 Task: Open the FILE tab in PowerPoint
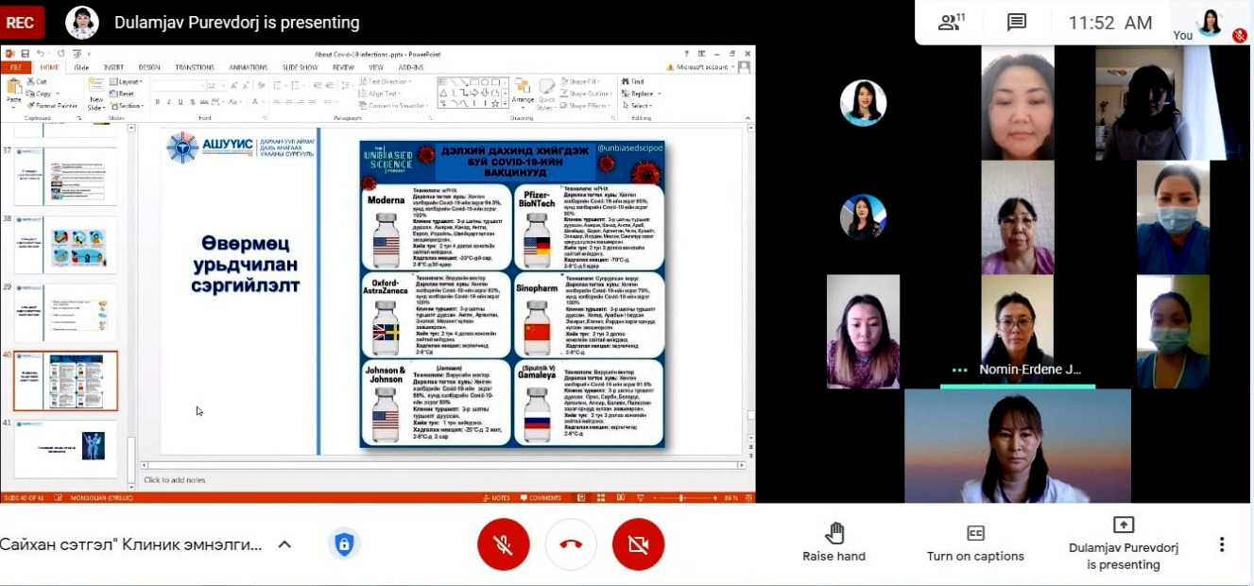pyautogui.click(x=14, y=67)
